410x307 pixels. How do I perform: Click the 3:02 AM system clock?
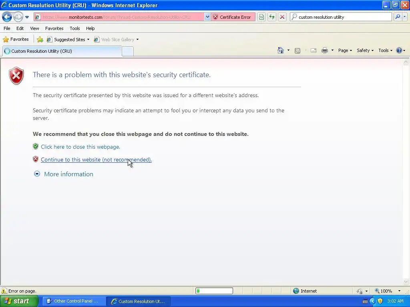pyautogui.click(x=395, y=301)
